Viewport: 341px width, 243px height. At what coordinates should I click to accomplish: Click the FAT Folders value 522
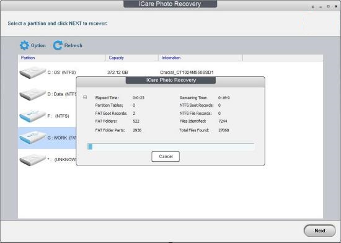(136, 121)
